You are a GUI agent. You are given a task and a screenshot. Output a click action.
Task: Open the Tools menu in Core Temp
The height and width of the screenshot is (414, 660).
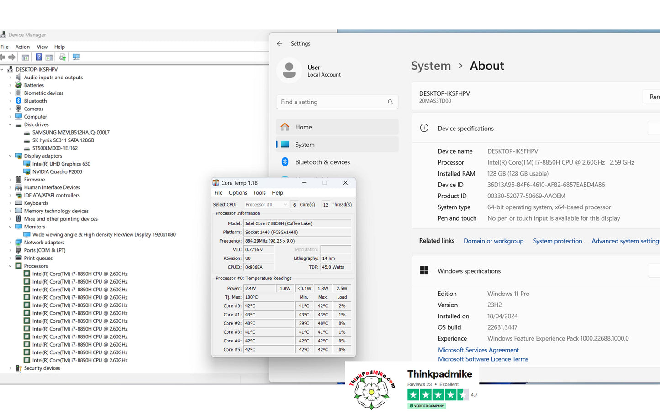pyautogui.click(x=259, y=193)
